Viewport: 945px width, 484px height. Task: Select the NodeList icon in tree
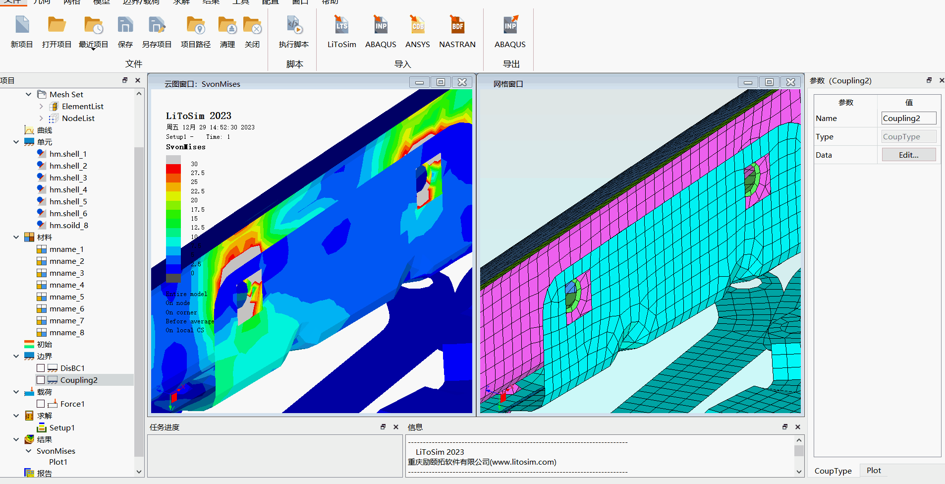[54, 118]
